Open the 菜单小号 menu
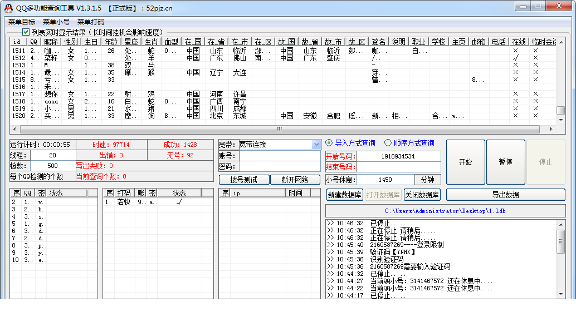 [x=56, y=22]
